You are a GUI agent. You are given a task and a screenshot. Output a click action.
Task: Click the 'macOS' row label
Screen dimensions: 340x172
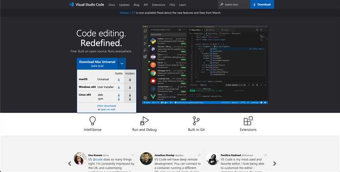click(83, 79)
